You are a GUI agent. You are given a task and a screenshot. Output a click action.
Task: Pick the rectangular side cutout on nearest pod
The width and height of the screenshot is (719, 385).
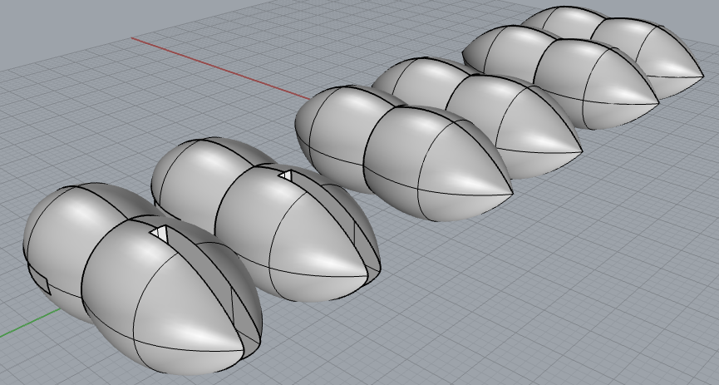[x=39, y=279]
